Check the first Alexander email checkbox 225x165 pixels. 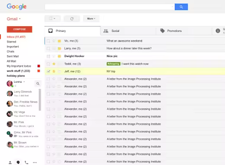click(x=48, y=79)
